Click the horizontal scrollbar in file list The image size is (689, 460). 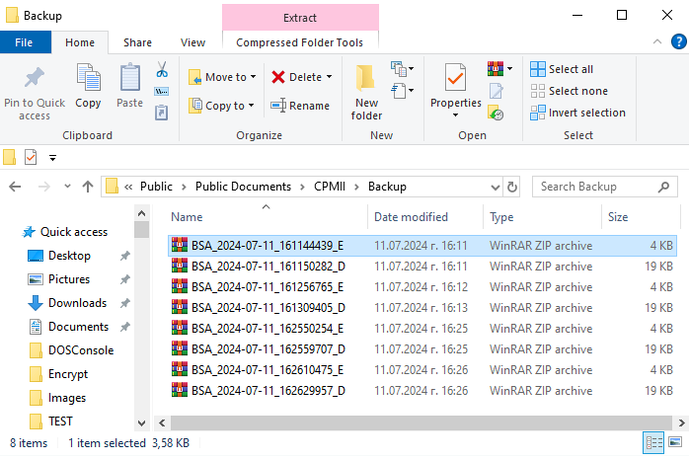[x=421, y=422]
